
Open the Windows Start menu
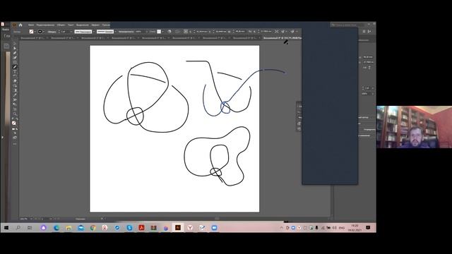(x=6, y=228)
